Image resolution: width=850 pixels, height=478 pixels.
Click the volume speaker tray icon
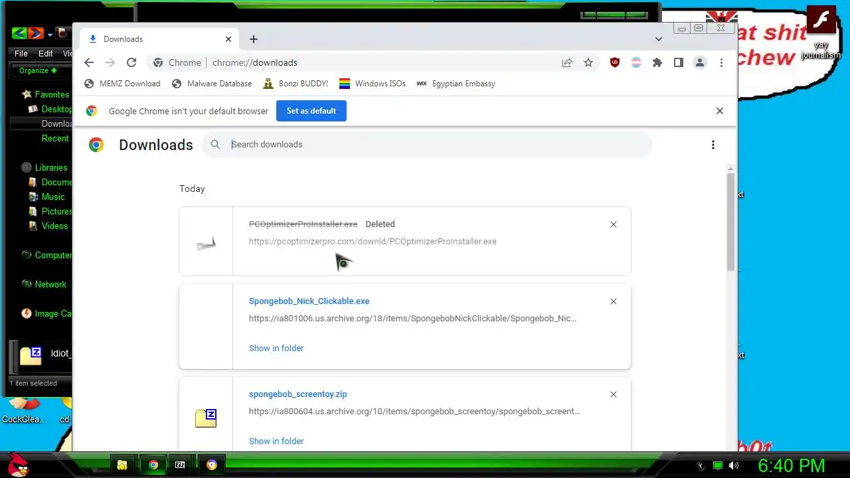733,465
